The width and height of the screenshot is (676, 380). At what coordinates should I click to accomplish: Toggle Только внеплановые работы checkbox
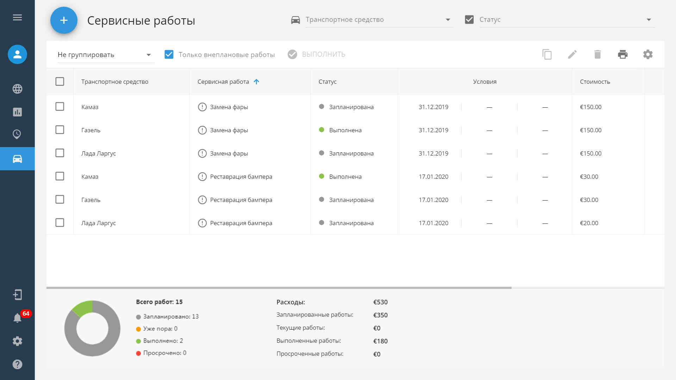click(x=169, y=54)
